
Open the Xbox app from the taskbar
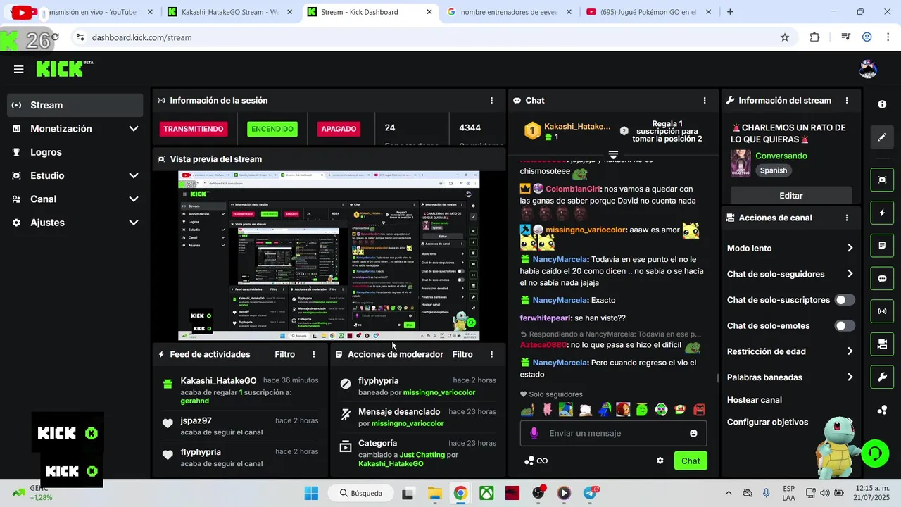coord(486,493)
